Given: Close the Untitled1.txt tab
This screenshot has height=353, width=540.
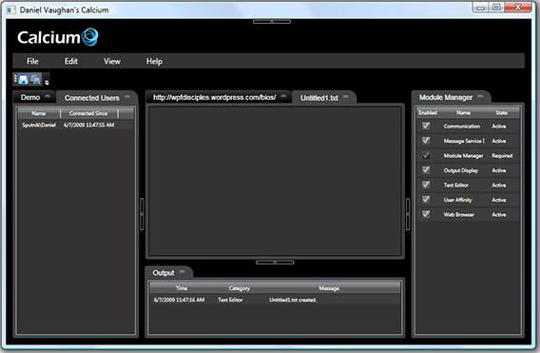Looking at the screenshot, I should pos(346,96).
